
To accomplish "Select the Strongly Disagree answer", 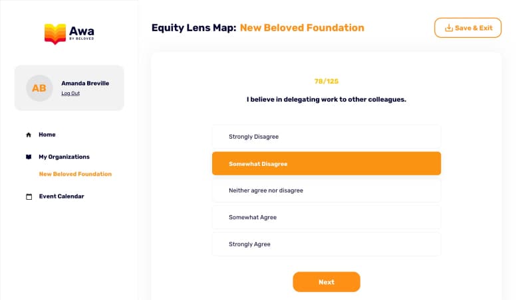I will point(326,137).
